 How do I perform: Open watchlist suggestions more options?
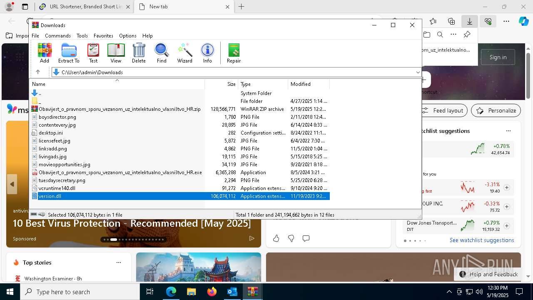click(508, 131)
